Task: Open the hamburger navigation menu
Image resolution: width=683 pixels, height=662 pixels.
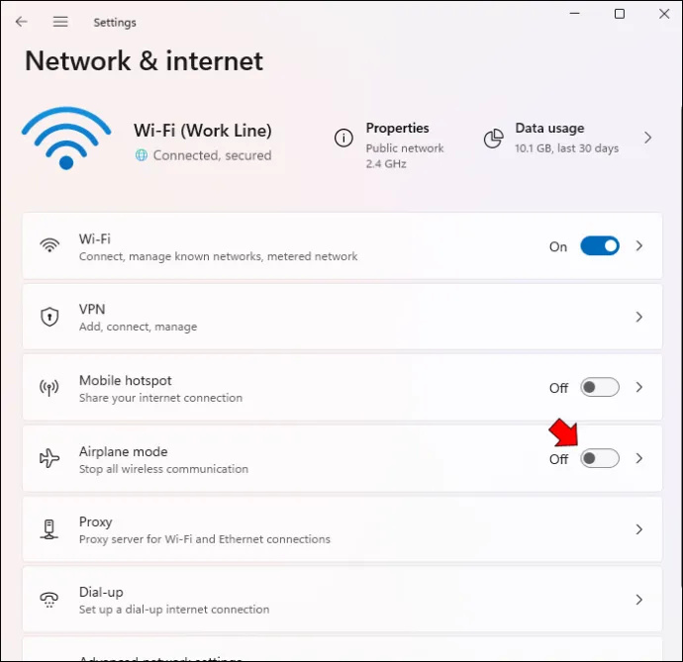Action: 60,22
